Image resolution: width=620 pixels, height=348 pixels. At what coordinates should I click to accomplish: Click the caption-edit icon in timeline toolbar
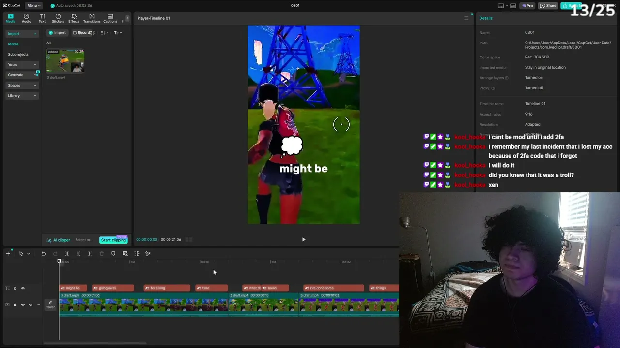[125, 253]
